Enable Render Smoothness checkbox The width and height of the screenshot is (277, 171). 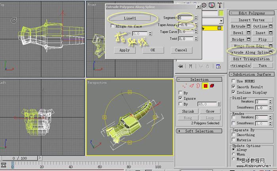click(x=233, y=123)
